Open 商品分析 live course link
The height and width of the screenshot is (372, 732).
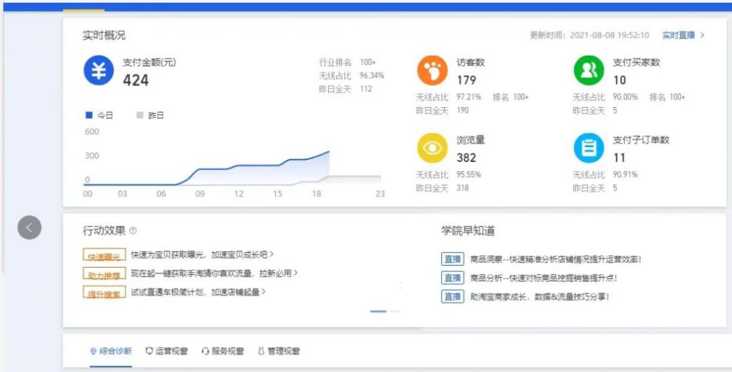(544, 278)
